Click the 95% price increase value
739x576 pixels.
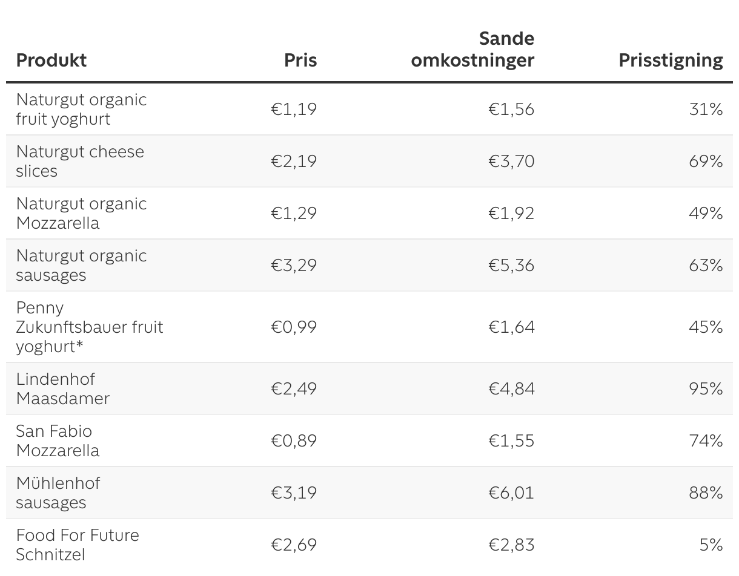coord(706,388)
